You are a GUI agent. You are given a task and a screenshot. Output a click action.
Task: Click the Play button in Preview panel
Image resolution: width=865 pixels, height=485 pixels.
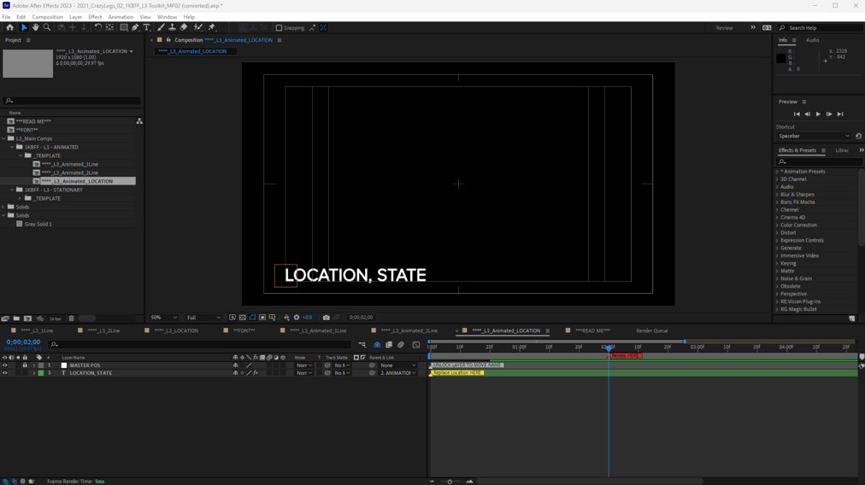pyautogui.click(x=818, y=114)
